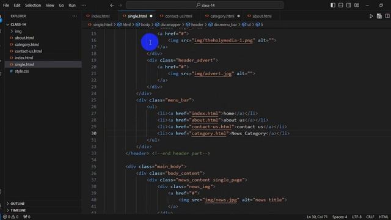391x220 pixels.
Task: Open ports indicator in status bar
Action: pyautogui.click(x=27, y=217)
